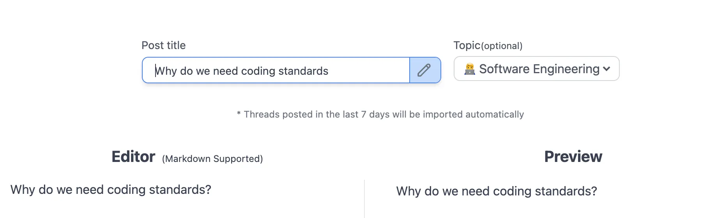Click the word 'coding' in title field
Screen dimensions: 725x218
pyautogui.click(x=258, y=71)
